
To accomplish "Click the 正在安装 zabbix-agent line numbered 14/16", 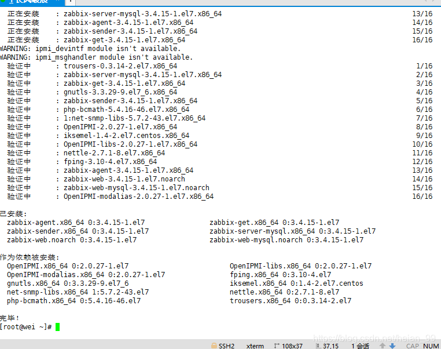I will point(220,23).
